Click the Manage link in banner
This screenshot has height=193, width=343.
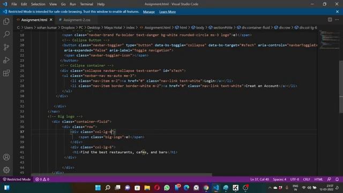[149, 12]
